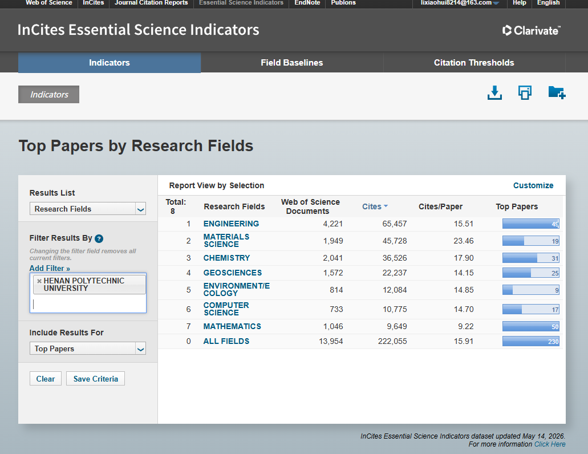Click the Clarivate logo

click(532, 30)
